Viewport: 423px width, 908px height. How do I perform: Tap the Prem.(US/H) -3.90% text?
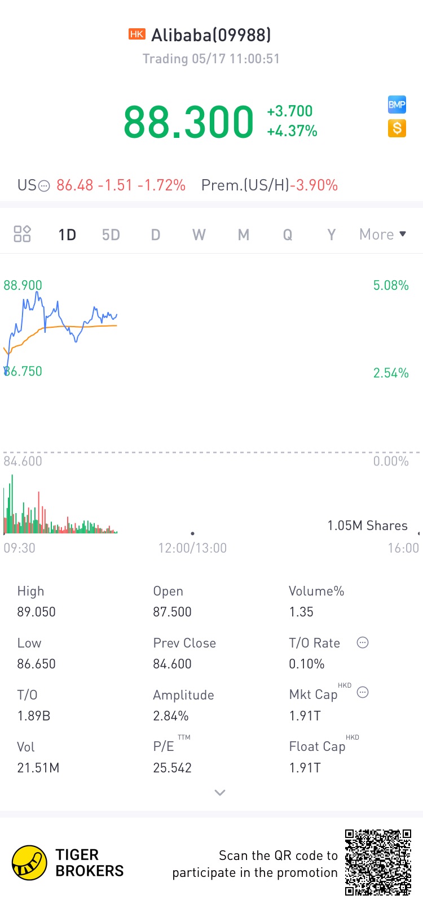point(270,185)
